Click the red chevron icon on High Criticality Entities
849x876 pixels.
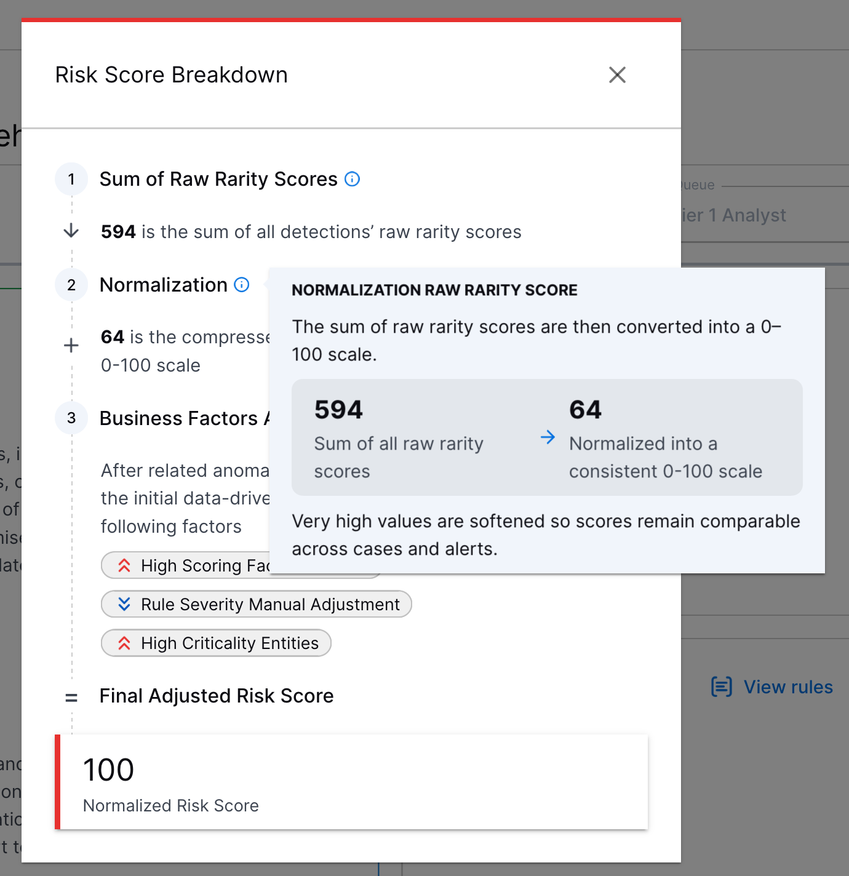coord(125,643)
